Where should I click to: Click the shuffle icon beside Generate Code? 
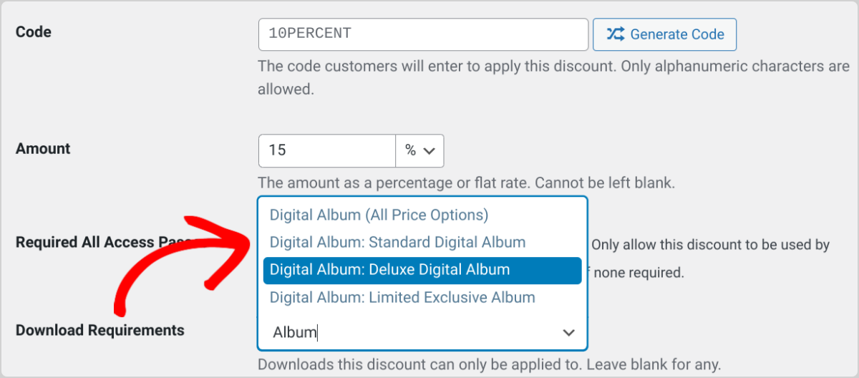pyautogui.click(x=615, y=34)
